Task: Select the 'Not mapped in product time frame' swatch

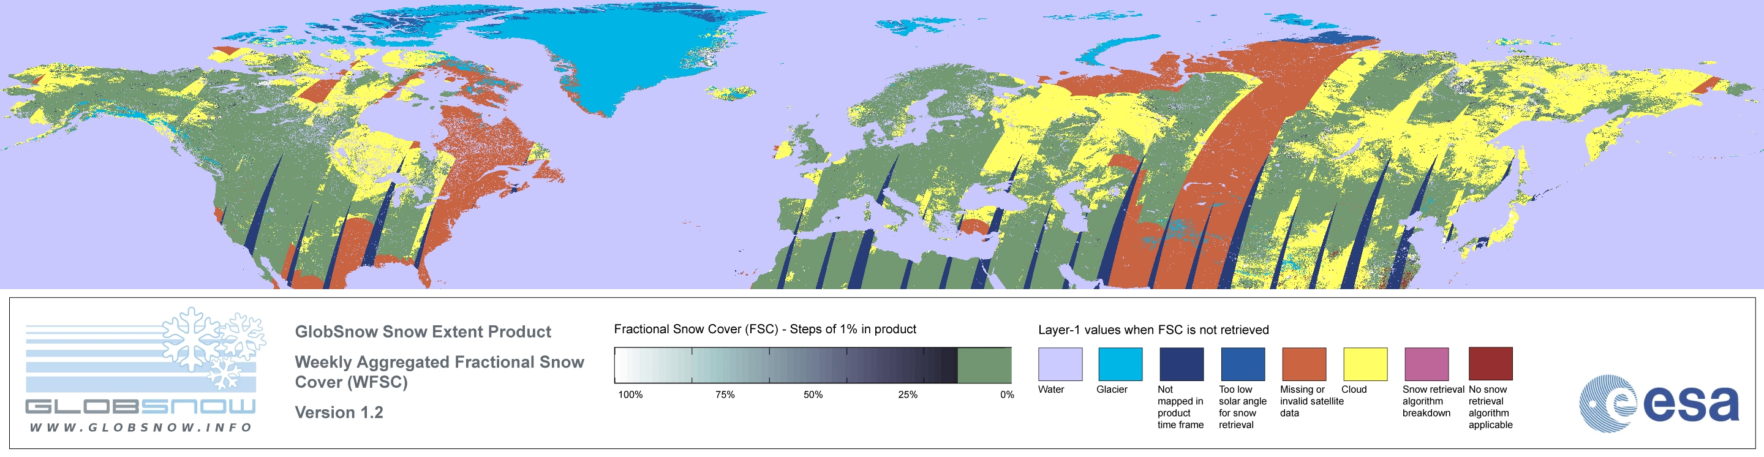Action: point(1182,364)
